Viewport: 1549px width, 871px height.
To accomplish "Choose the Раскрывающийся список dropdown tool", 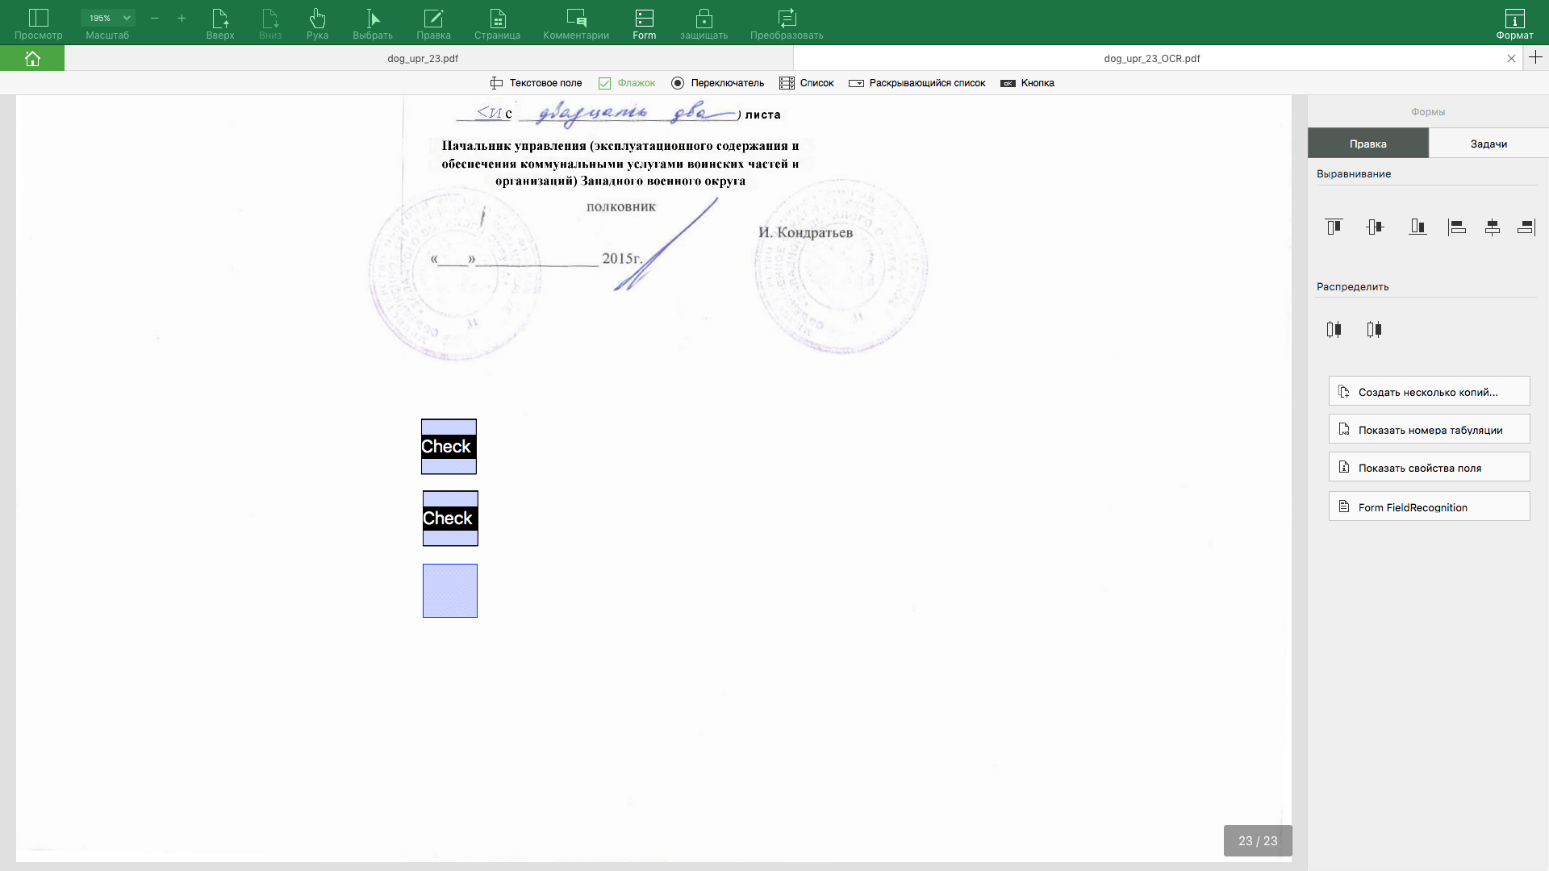I will pyautogui.click(x=917, y=83).
